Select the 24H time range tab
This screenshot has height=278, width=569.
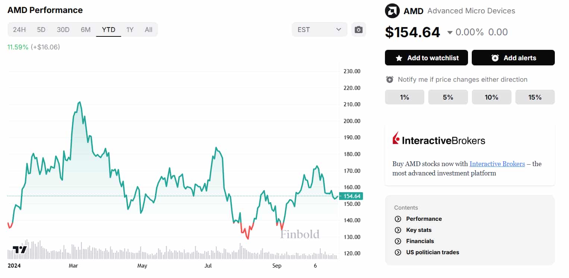point(19,29)
